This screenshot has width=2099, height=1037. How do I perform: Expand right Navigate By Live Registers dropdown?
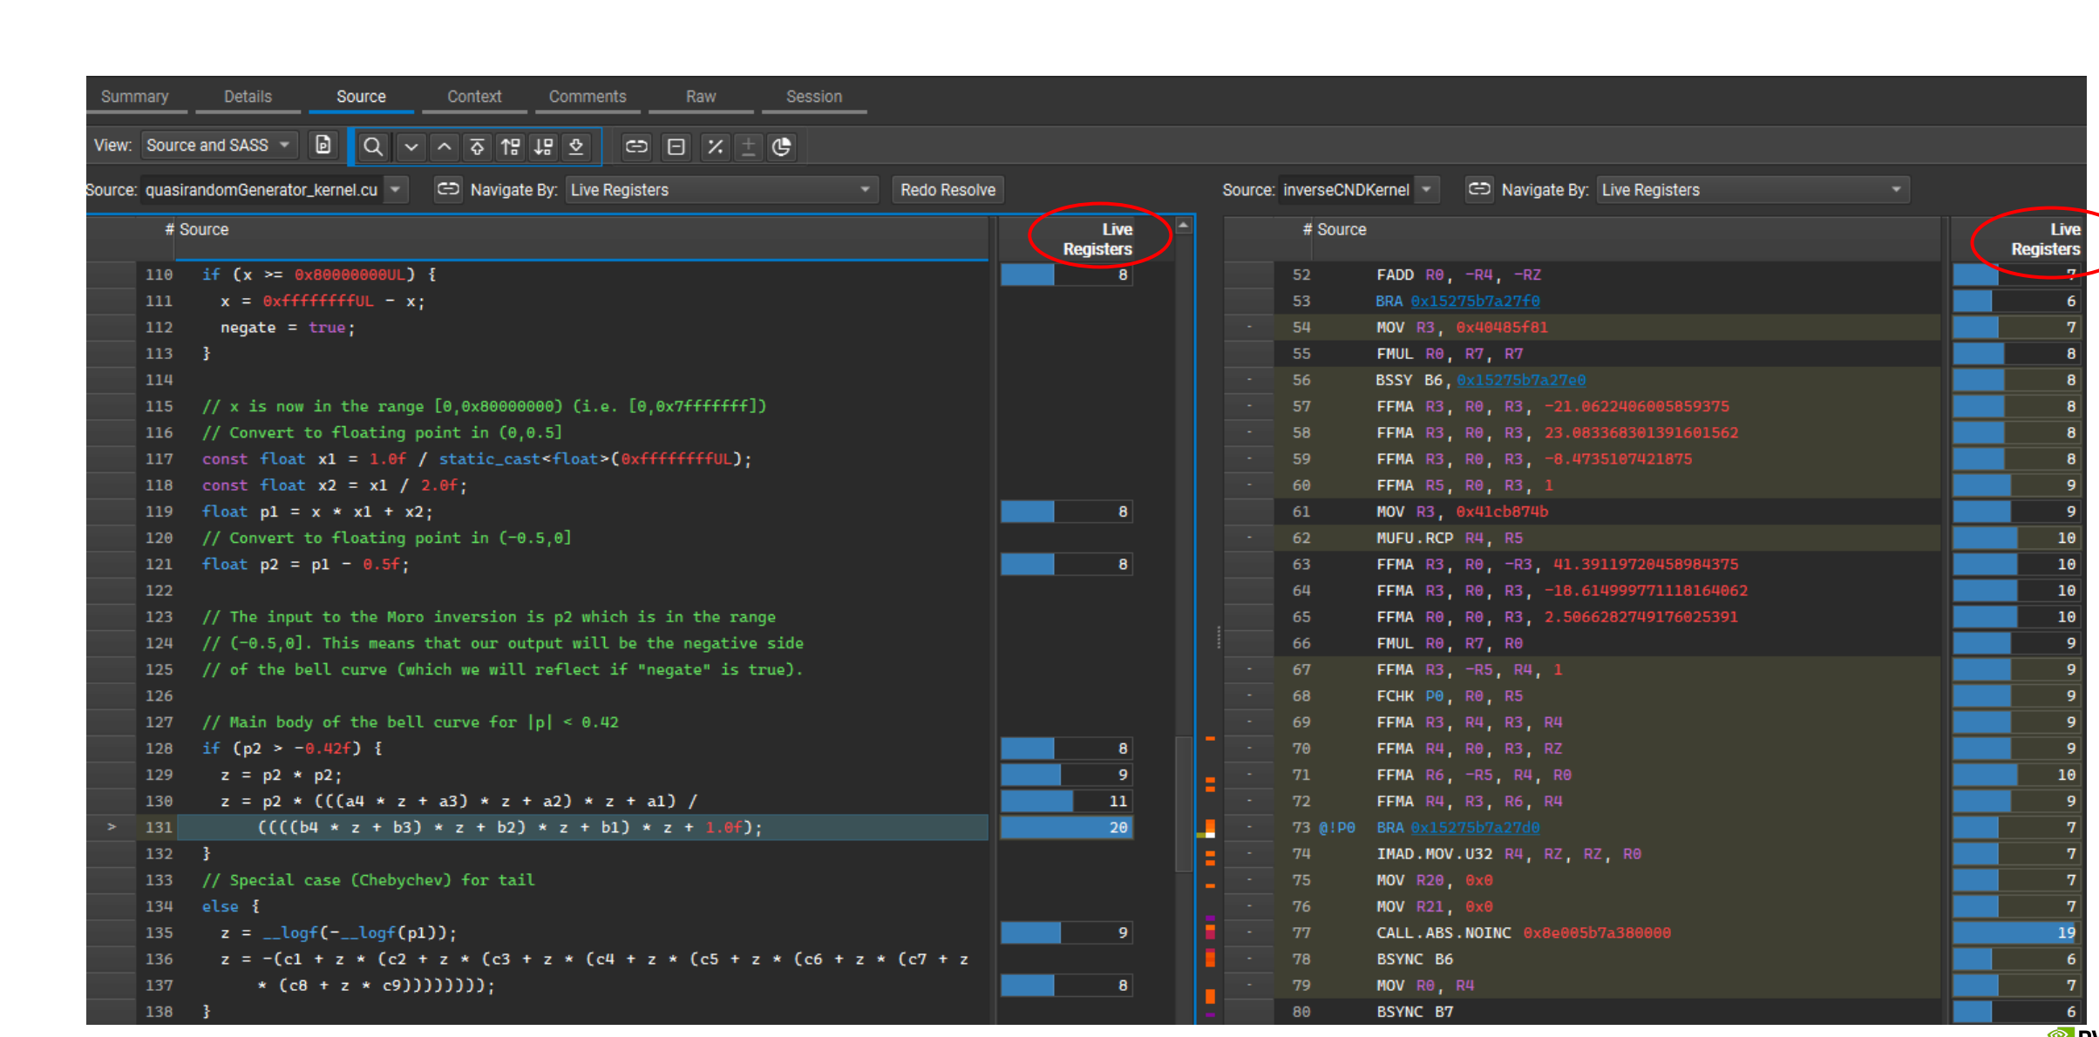click(1753, 190)
